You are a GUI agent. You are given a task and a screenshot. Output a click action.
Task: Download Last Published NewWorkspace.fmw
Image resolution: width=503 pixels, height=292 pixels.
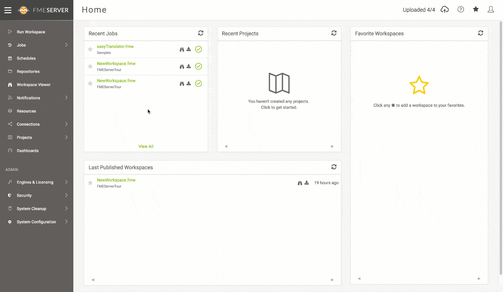307,183
